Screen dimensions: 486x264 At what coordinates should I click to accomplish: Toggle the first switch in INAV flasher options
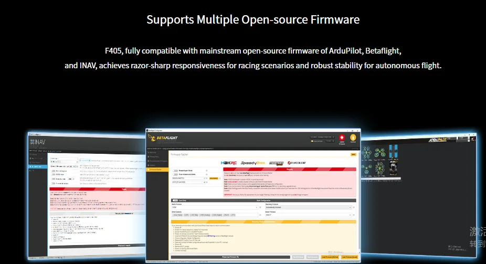(x=53, y=171)
